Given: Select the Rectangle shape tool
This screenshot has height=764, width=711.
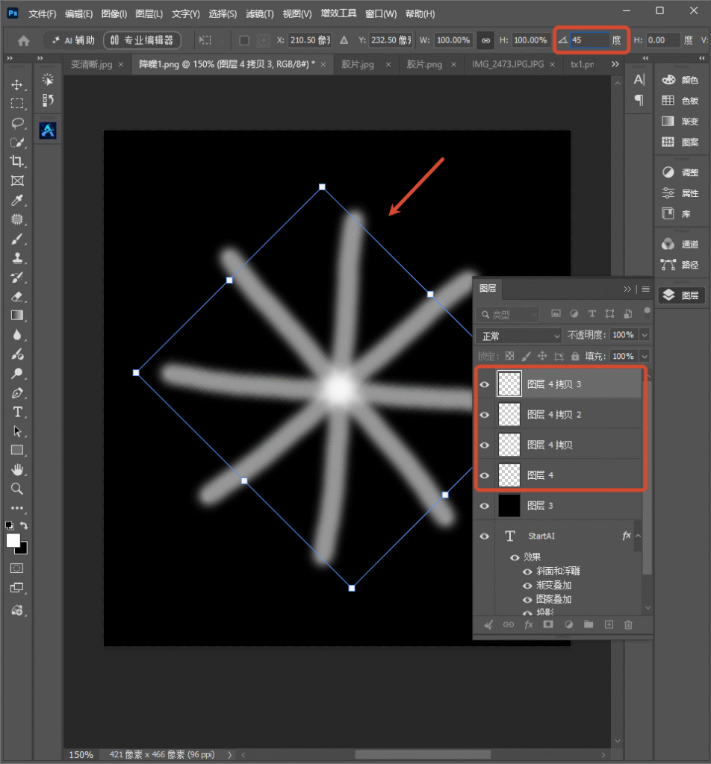Looking at the screenshot, I should pyautogui.click(x=17, y=450).
